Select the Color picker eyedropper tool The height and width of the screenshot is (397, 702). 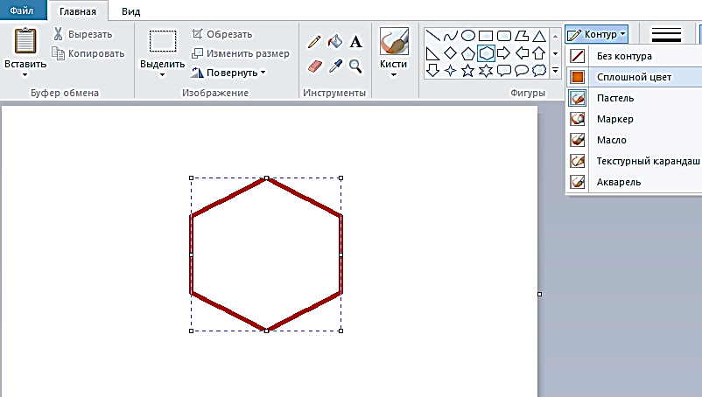(x=335, y=66)
